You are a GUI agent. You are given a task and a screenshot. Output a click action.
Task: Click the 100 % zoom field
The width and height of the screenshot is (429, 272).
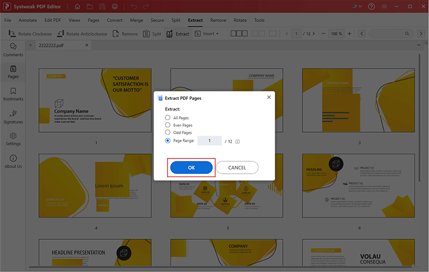pyautogui.click(x=336, y=34)
